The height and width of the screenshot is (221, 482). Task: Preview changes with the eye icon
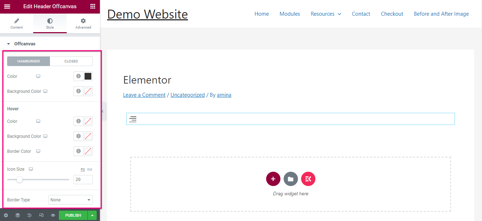53,215
